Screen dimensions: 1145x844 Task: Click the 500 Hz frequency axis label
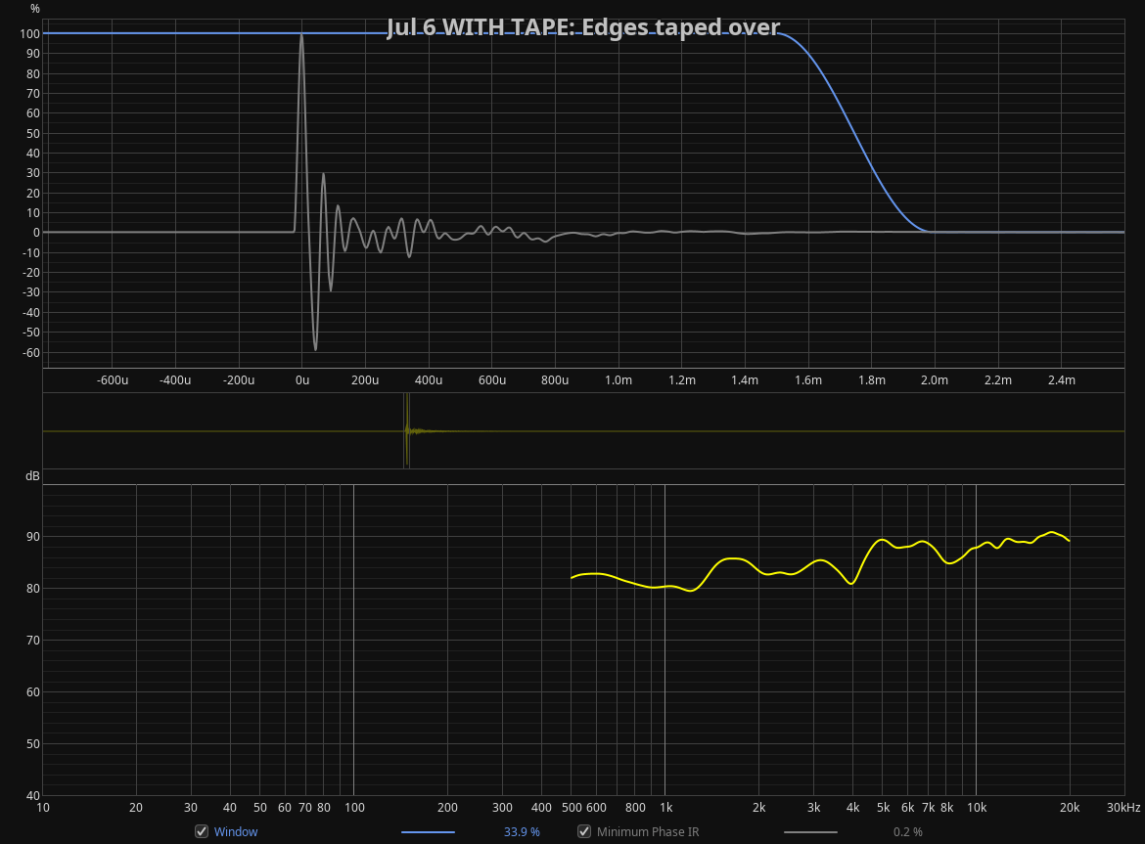[572, 808]
